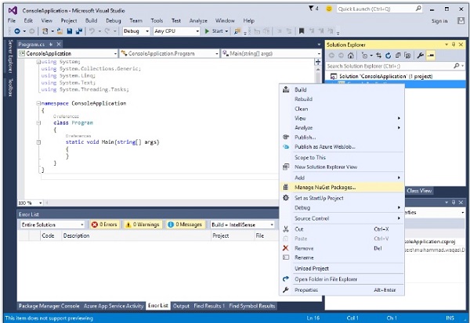Choose Build in the context menu

[x=342, y=89]
